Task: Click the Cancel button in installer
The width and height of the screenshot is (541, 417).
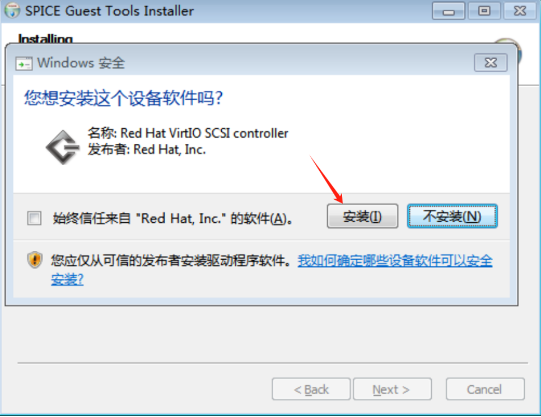Action: [x=485, y=389]
